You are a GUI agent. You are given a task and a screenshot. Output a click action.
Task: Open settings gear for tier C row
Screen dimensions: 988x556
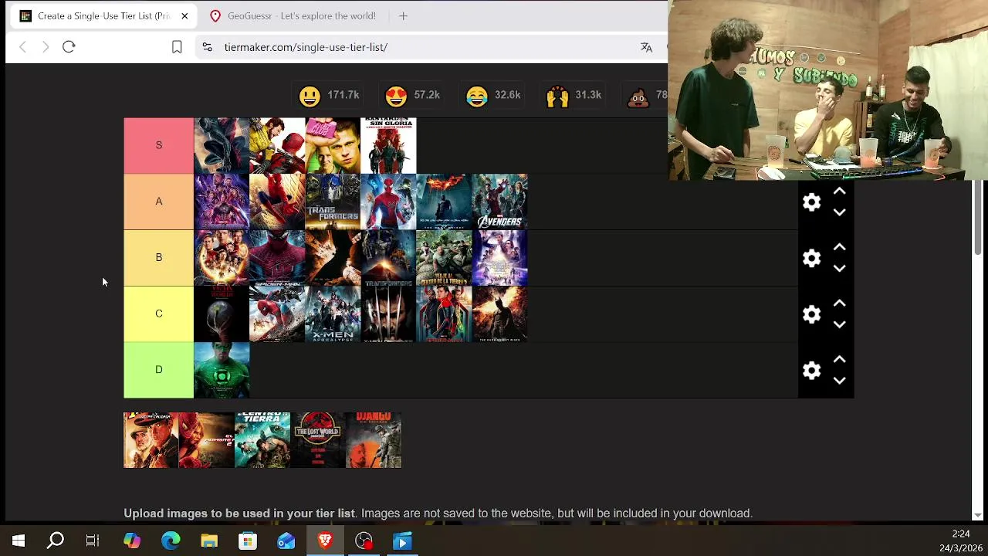click(x=811, y=314)
